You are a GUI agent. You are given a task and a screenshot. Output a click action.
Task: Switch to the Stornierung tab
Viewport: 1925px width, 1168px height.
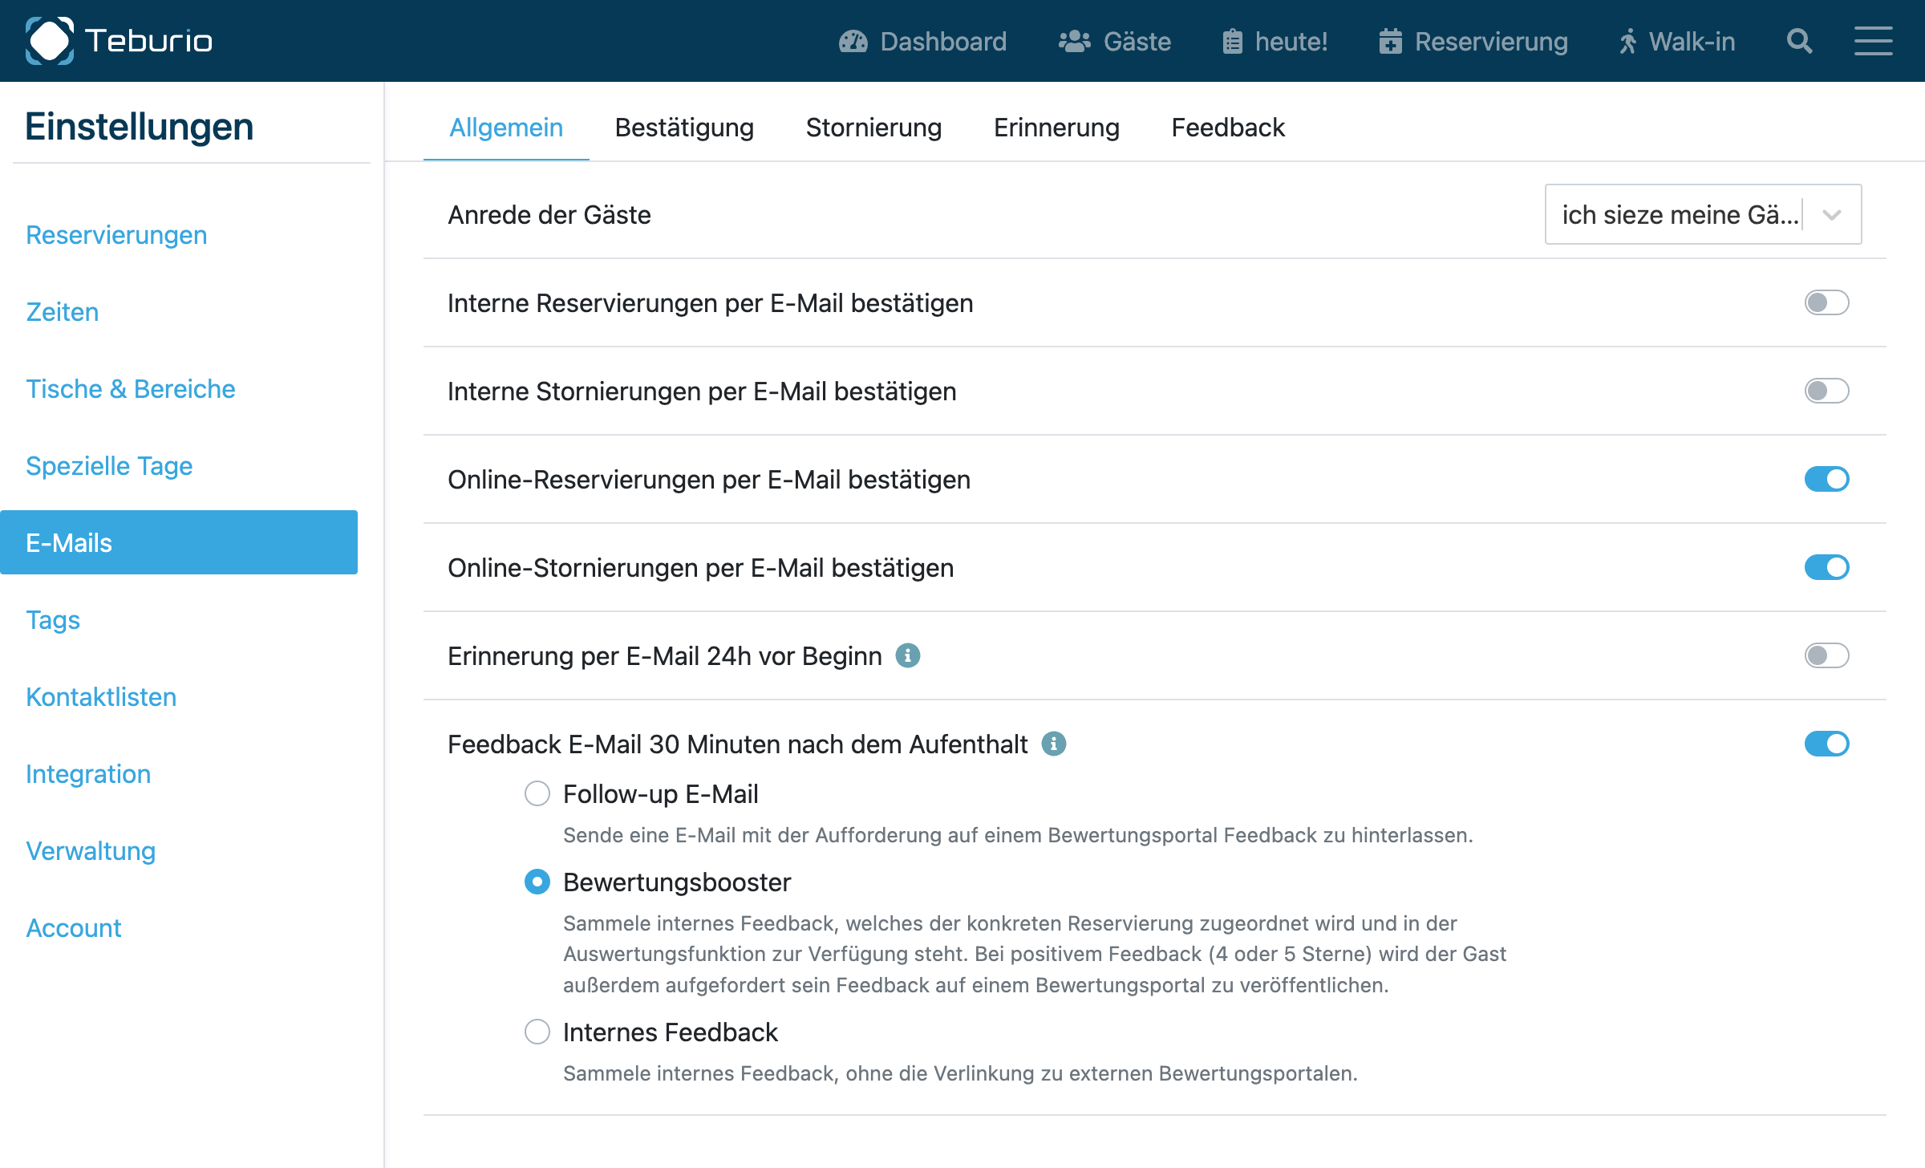[x=873, y=128]
